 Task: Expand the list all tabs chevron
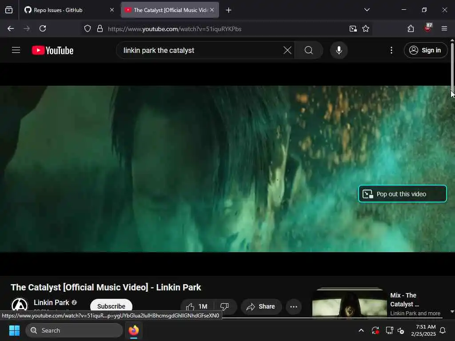[367, 10]
